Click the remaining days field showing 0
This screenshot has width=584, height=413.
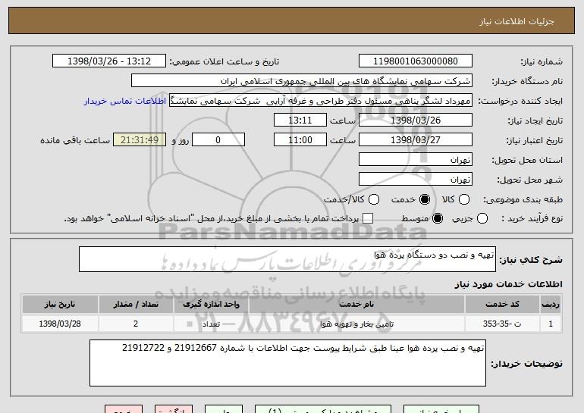218,140
